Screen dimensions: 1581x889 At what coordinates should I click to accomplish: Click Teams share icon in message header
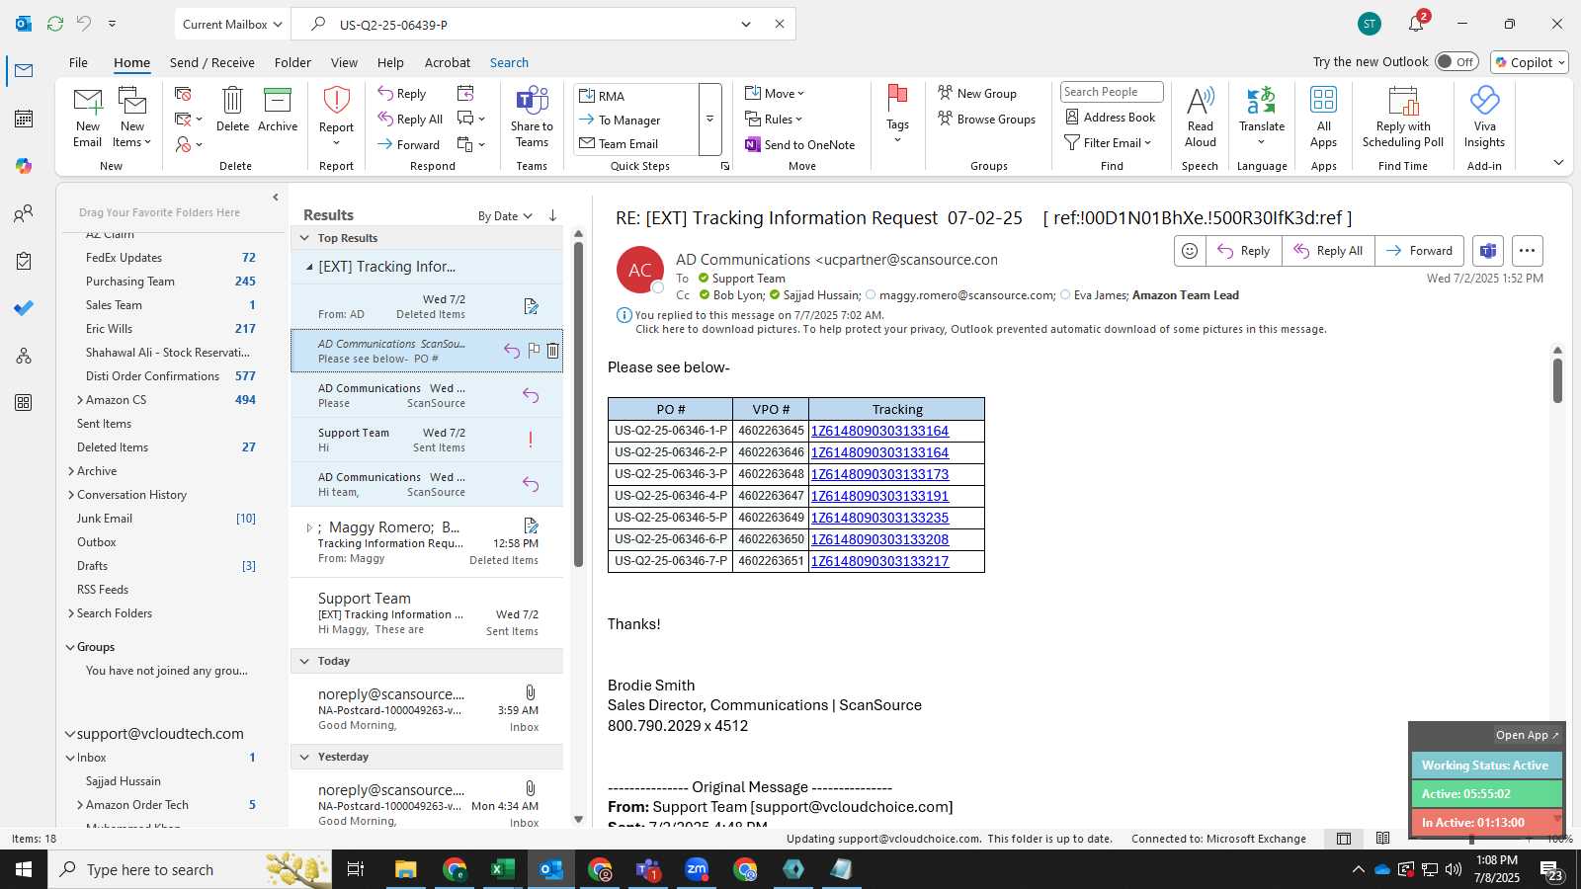point(1487,251)
